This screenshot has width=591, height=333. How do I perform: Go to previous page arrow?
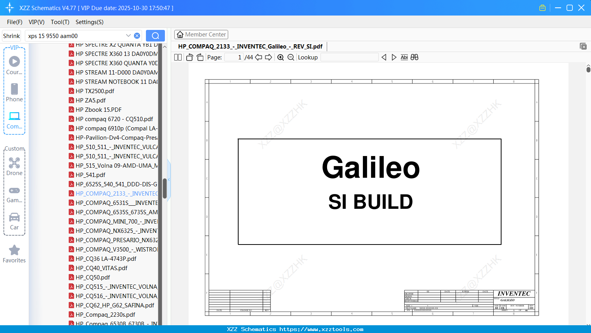pos(258,57)
